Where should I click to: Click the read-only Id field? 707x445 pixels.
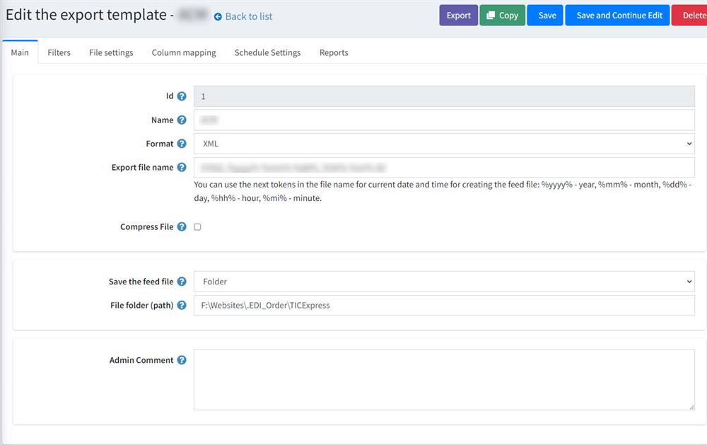[x=444, y=96]
